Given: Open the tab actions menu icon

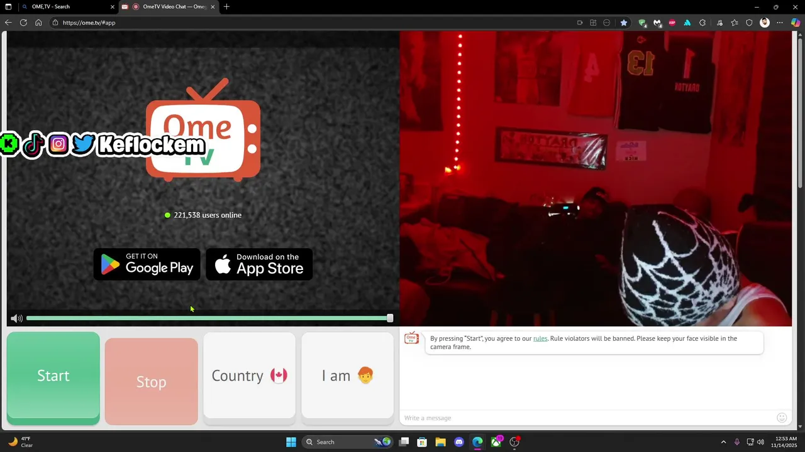Looking at the screenshot, I should pyautogui.click(x=8, y=7).
